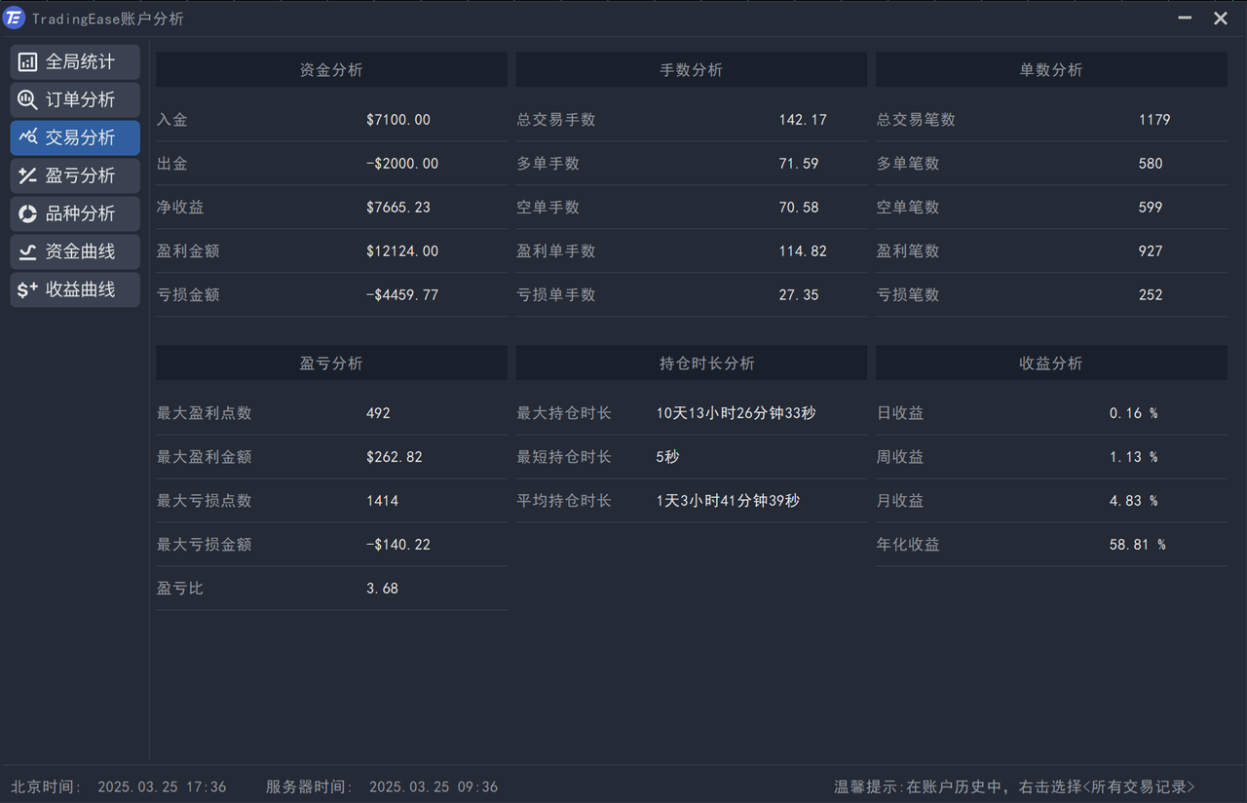Click the 温馨提示 message in status bar
The width and height of the screenshot is (1247, 803).
click(1014, 786)
